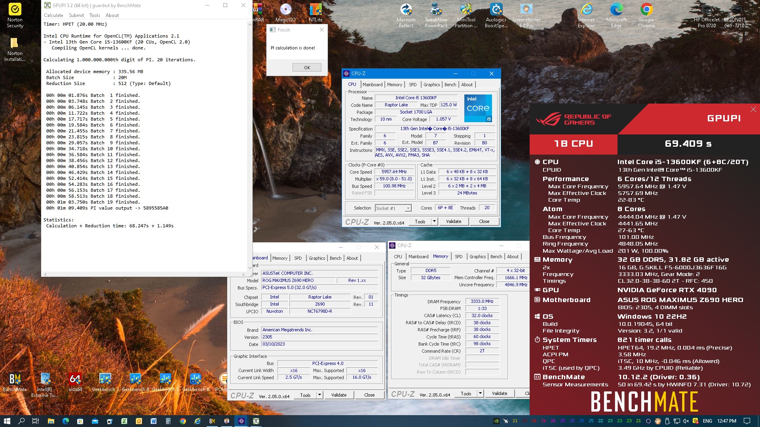Open Calculator from taskbar
This screenshot has height=427, width=760.
168,421
